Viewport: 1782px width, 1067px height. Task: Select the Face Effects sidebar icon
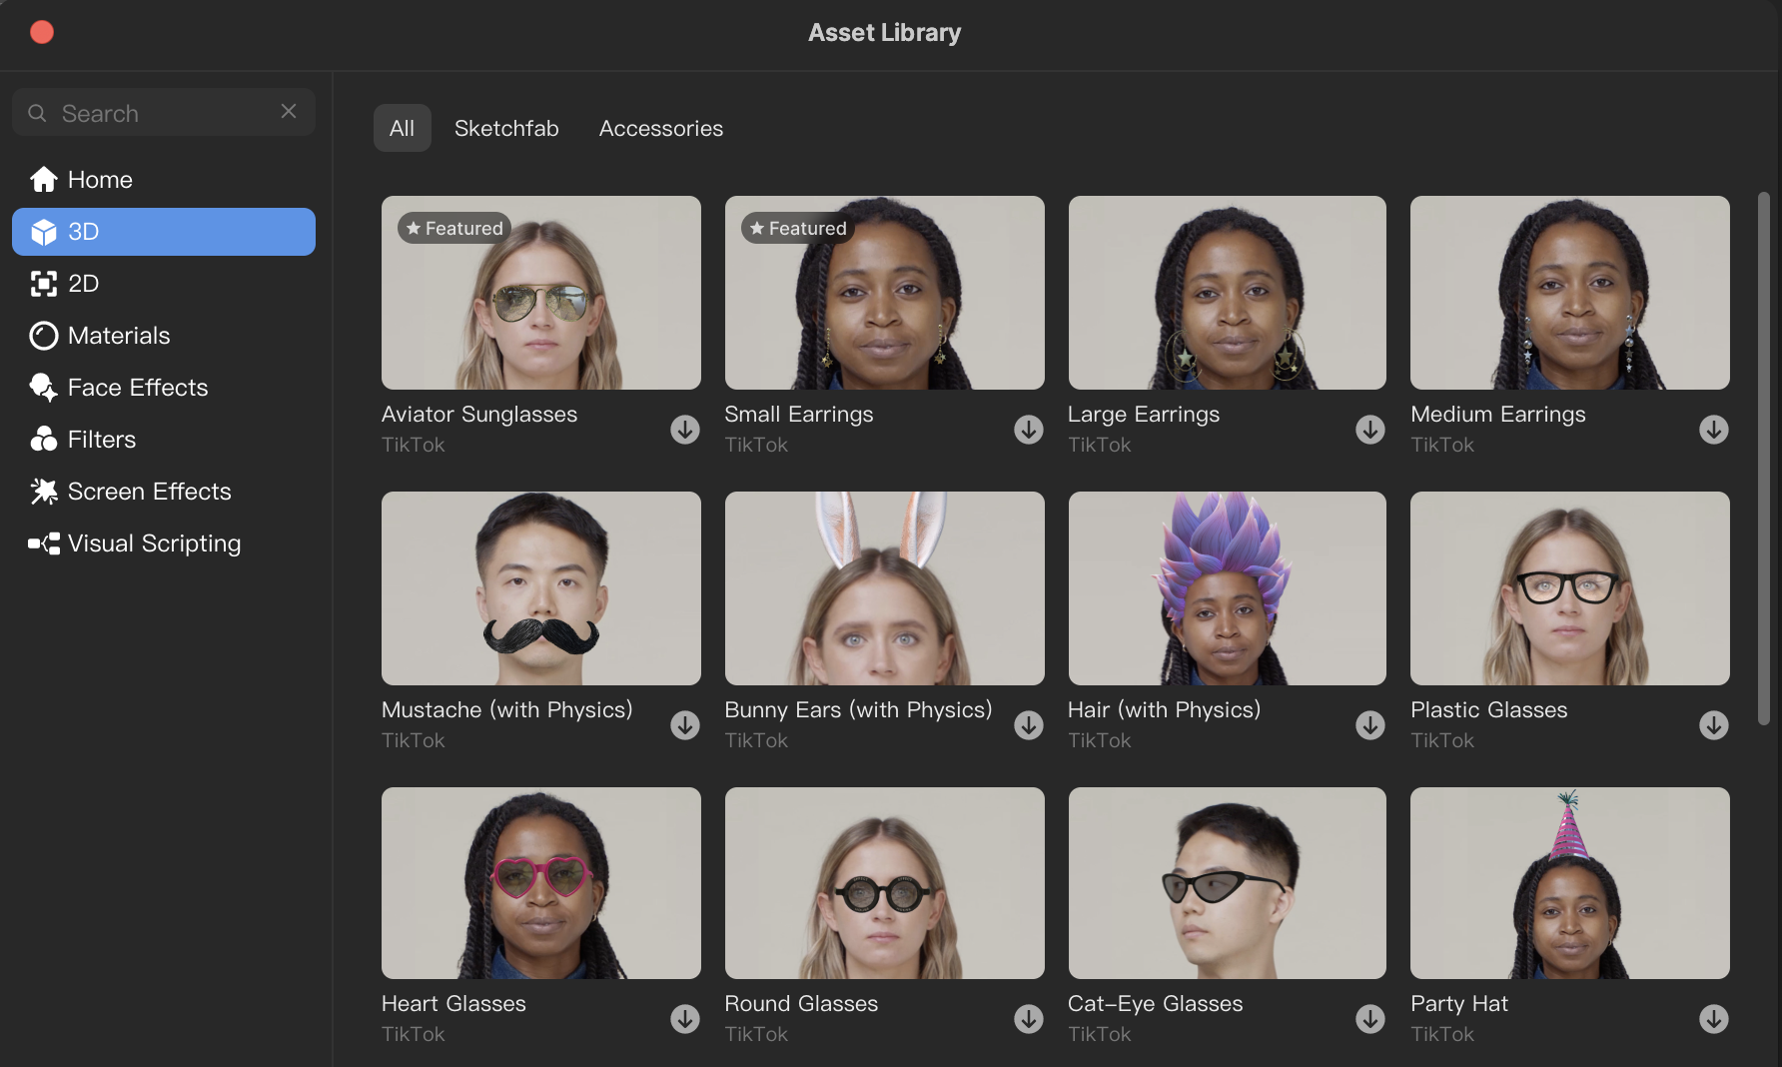[44, 387]
